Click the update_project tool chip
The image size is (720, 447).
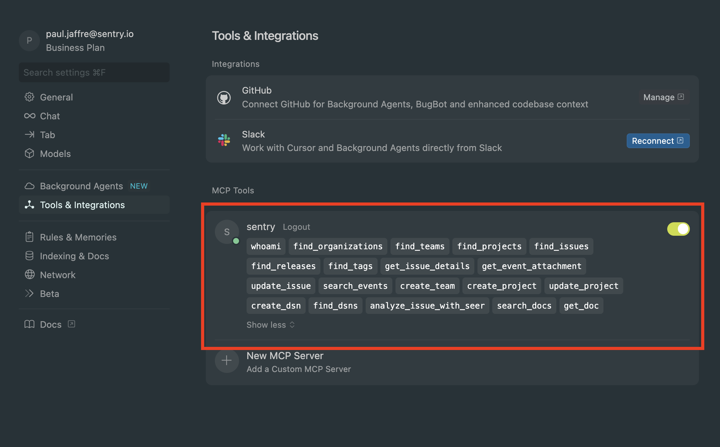click(584, 286)
